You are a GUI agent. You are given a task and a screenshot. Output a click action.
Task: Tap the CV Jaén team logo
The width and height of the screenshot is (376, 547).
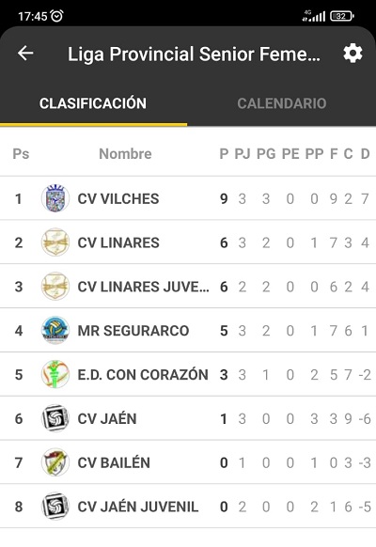[x=55, y=418]
